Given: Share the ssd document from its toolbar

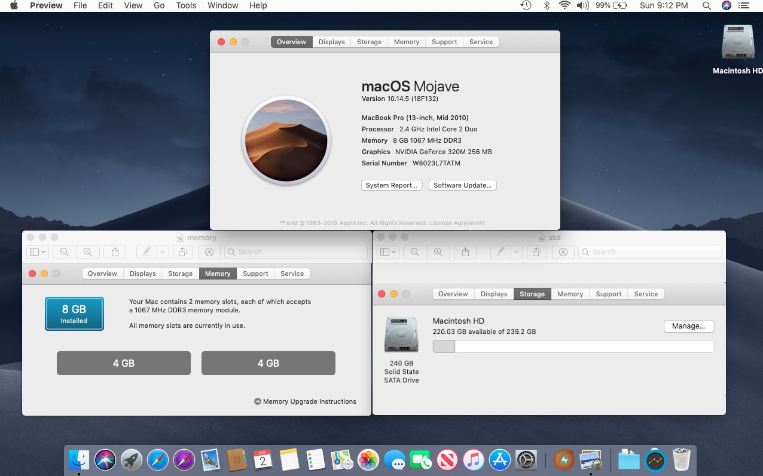Looking at the screenshot, I should pos(465,252).
